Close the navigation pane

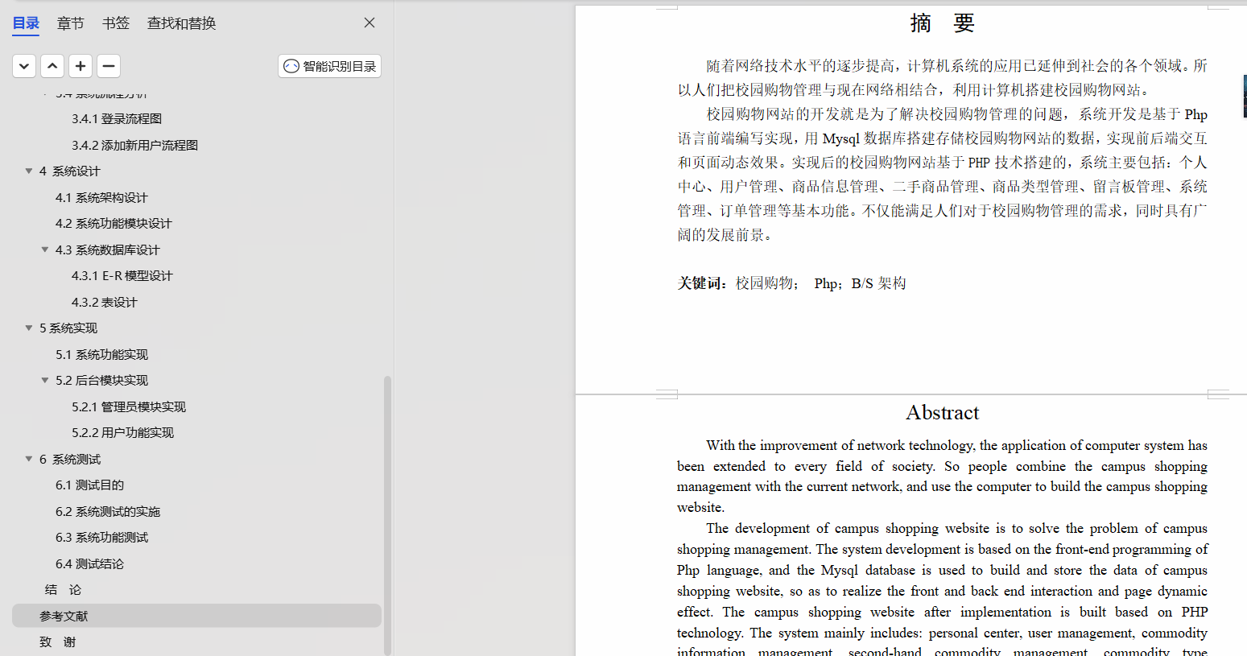coord(370,23)
